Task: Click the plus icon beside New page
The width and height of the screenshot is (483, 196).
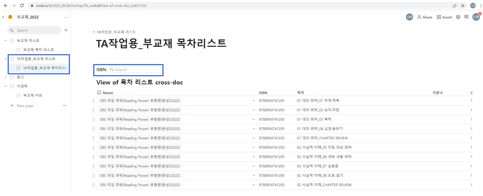Action: click(12, 106)
